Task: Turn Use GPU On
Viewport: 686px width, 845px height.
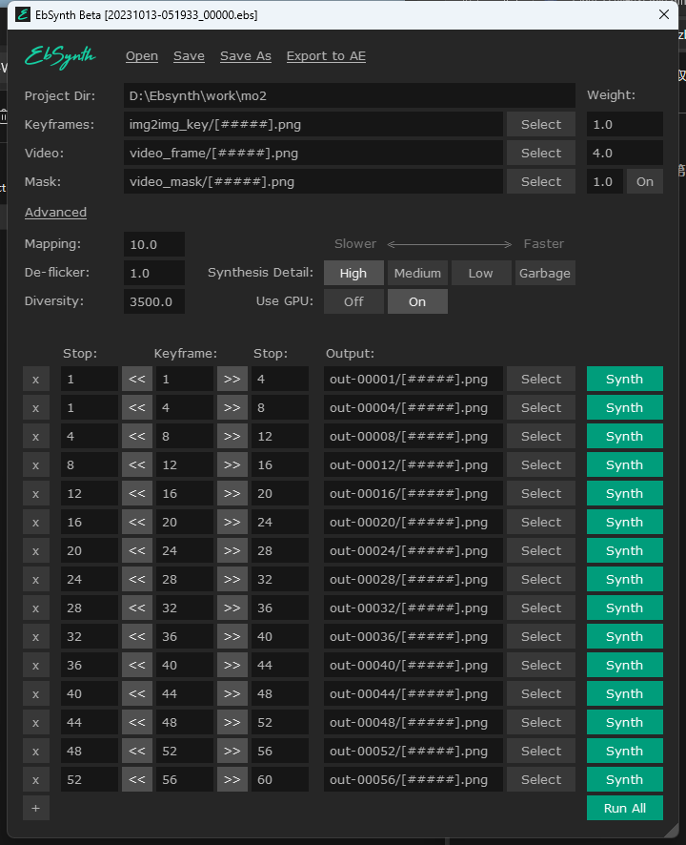Action: pyautogui.click(x=417, y=301)
